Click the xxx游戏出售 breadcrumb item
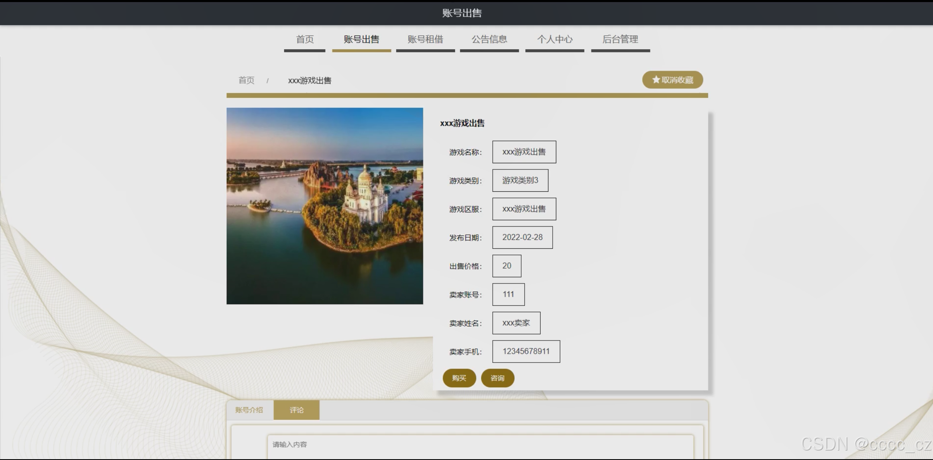The image size is (933, 460). 310,81
